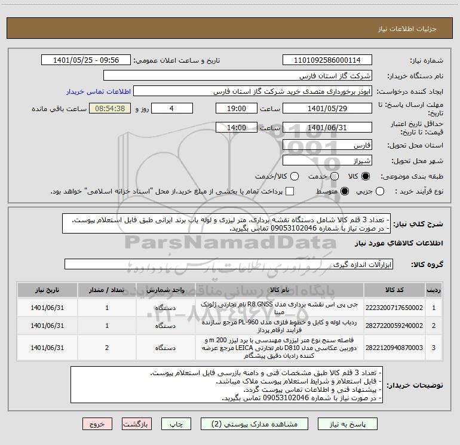Click the بازگشت back button

137,424
